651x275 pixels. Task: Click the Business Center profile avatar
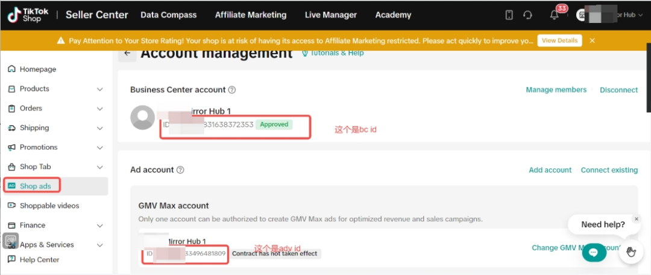coord(143,118)
